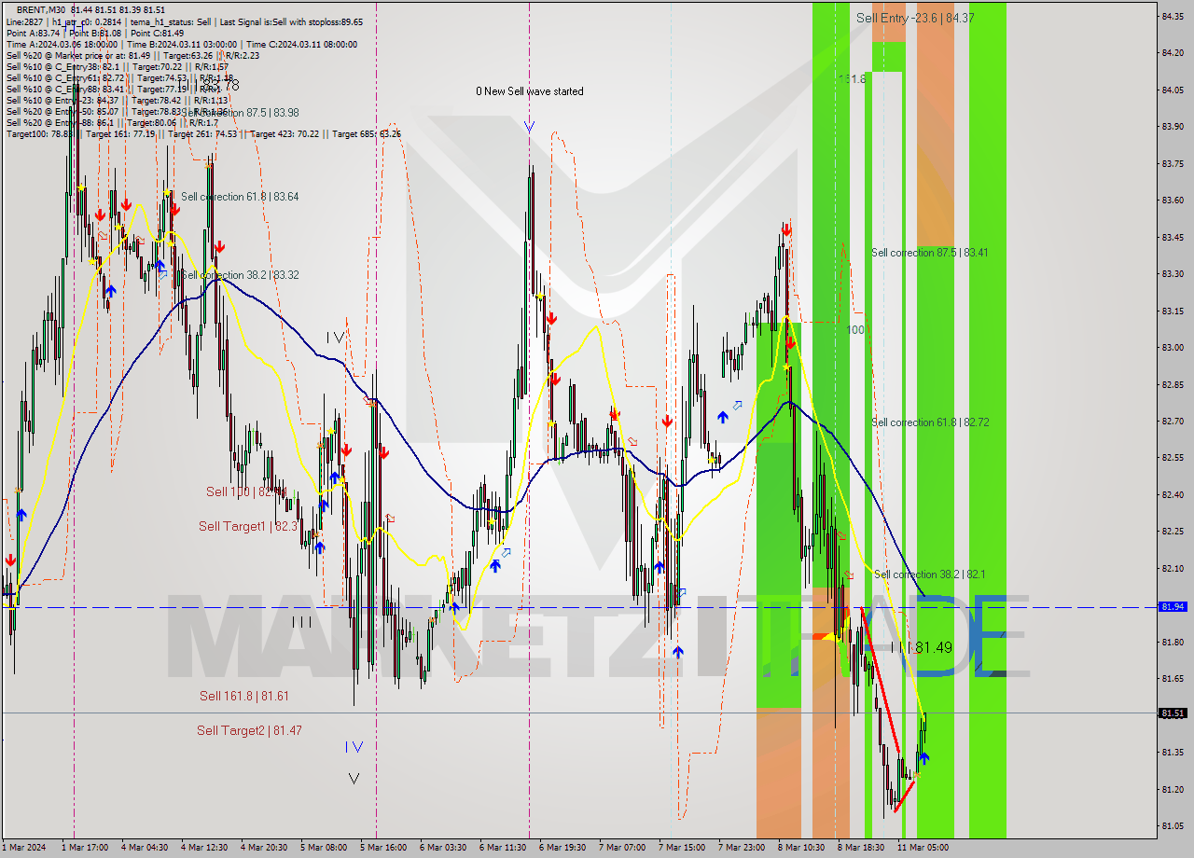Click the 82.70 price axis label
The width and height of the screenshot is (1194, 858).
pyautogui.click(x=1173, y=421)
